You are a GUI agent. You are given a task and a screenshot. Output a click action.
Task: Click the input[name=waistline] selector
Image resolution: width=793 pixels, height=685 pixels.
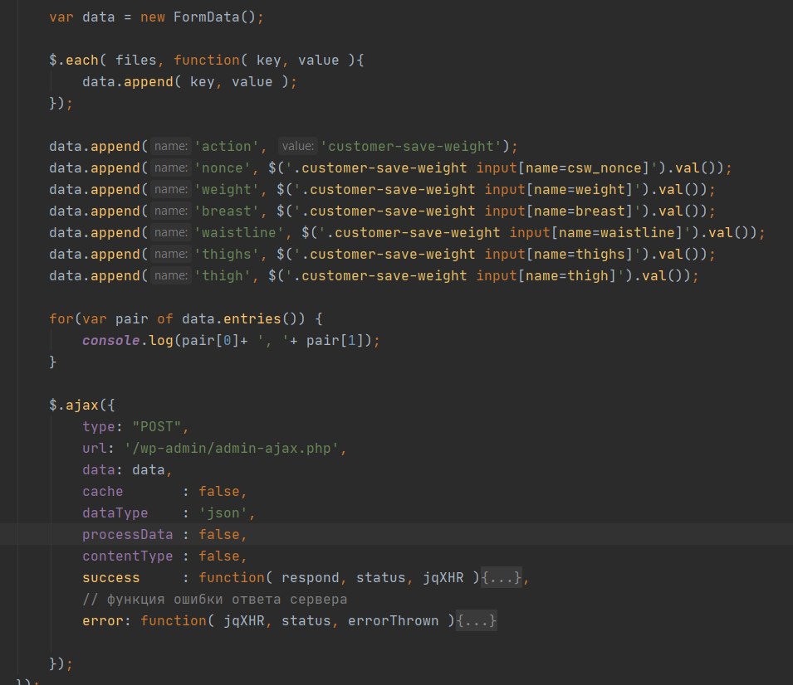coord(595,232)
